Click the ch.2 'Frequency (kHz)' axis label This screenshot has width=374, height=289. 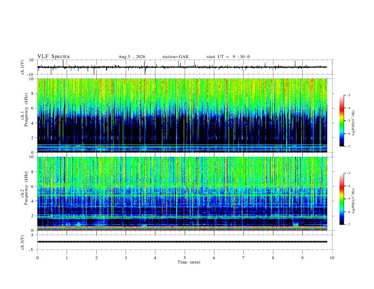pyautogui.click(x=26, y=188)
